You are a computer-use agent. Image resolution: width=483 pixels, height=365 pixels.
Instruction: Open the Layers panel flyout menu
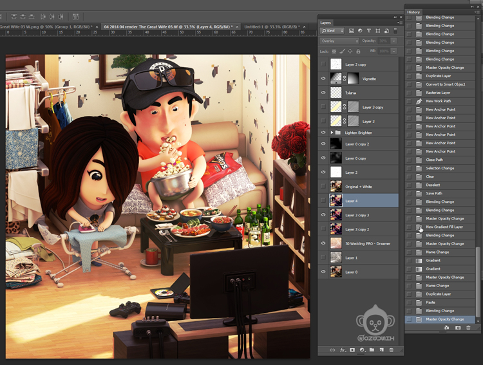coord(399,23)
